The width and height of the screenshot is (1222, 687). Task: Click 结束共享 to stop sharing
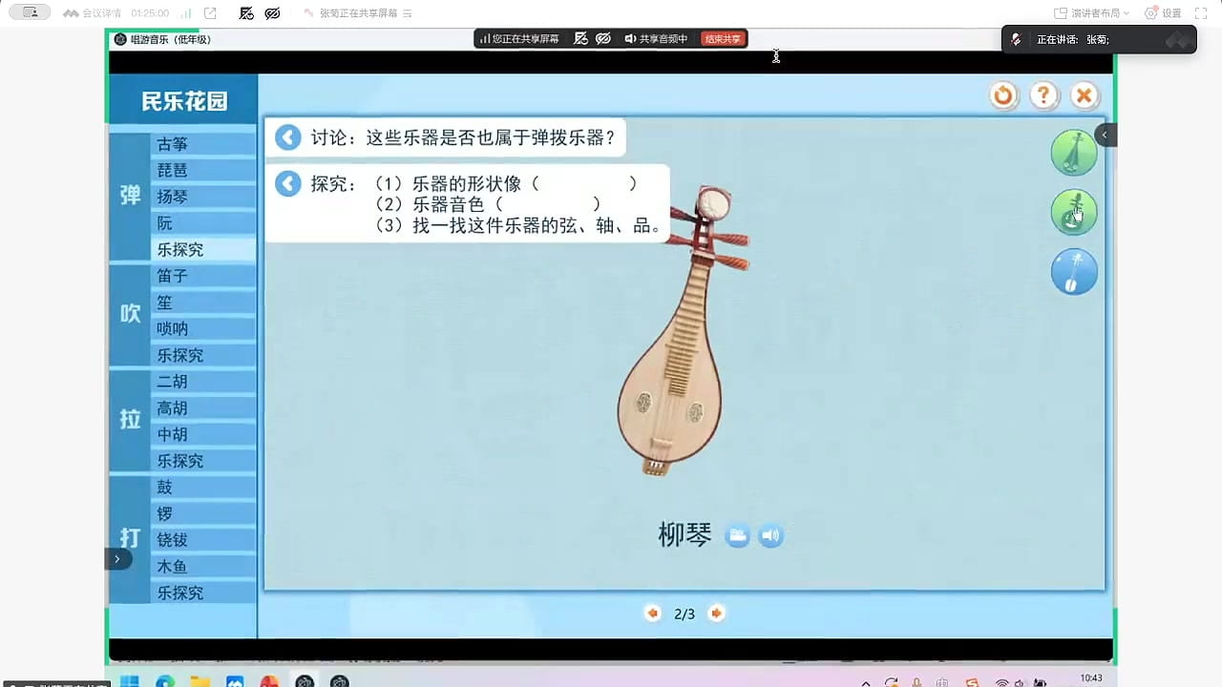click(723, 39)
